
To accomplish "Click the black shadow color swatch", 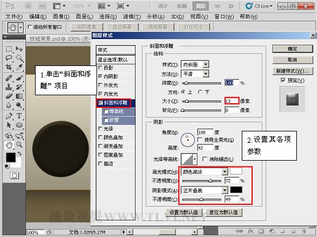I will click(236, 190).
